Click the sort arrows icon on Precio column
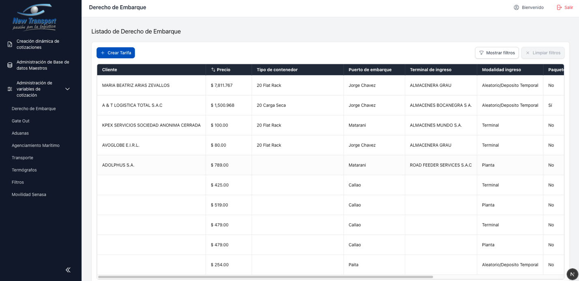This screenshot has width=579, height=281. pyautogui.click(x=213, y=70)
